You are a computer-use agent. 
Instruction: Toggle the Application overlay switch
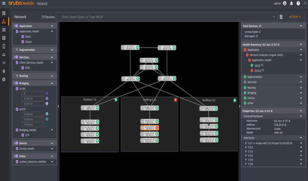(16, 26)
